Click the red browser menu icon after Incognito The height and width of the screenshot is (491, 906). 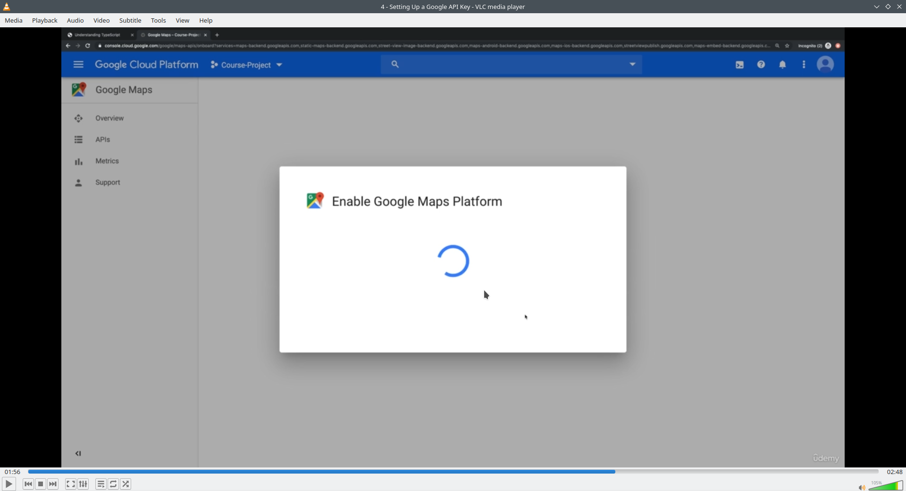point(838,46)
